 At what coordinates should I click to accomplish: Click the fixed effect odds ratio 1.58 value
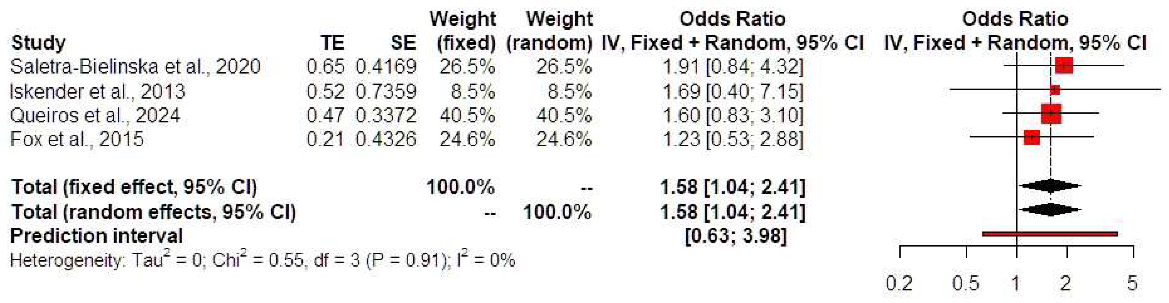[679, 187]
